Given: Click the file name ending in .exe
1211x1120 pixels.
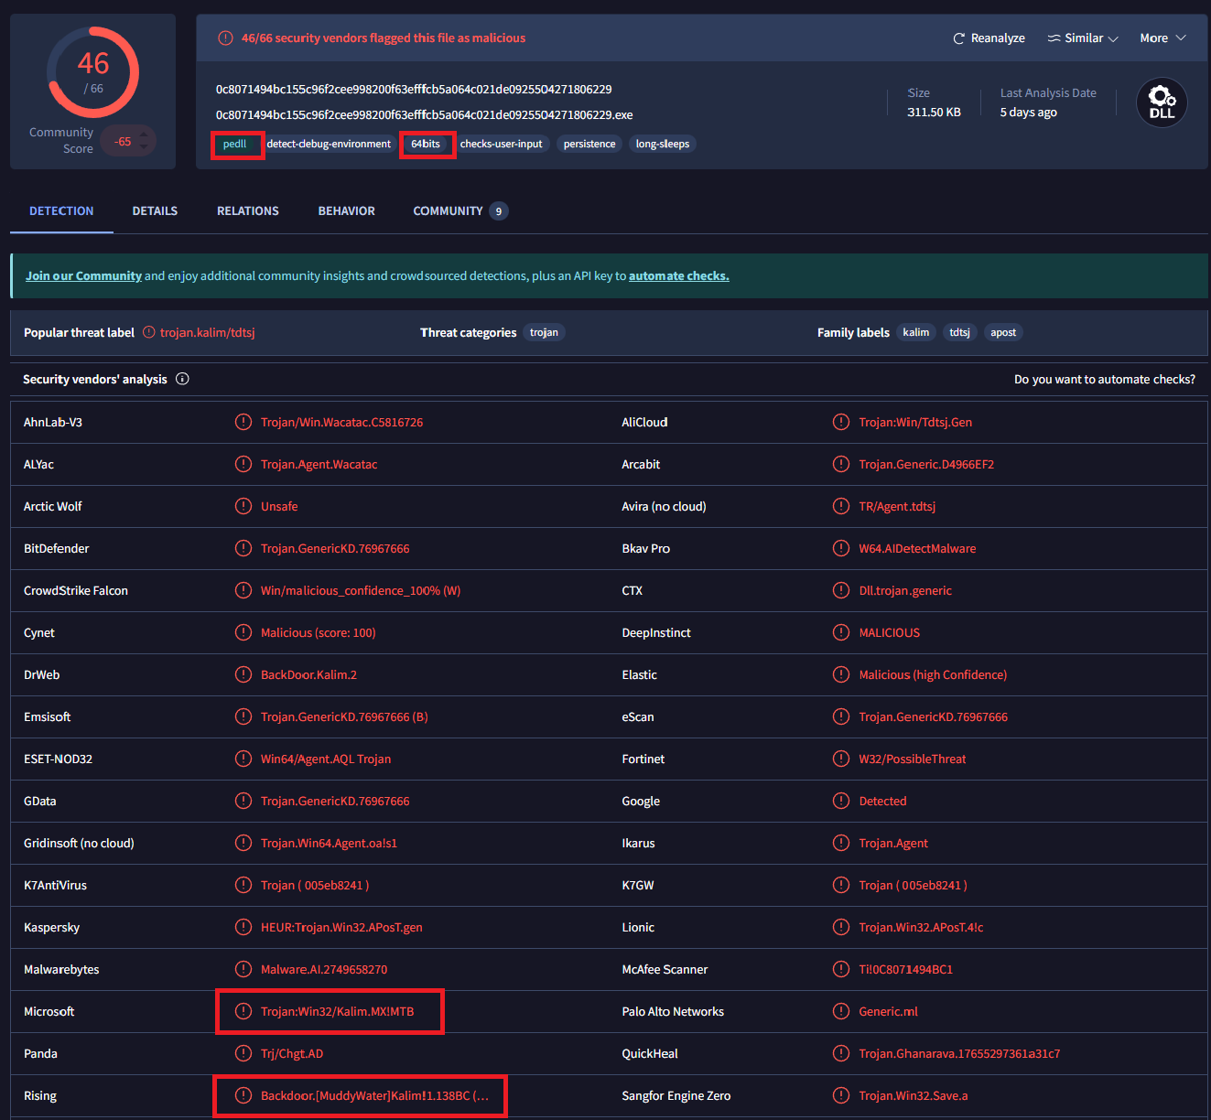Looking at the screenshot, I should pyautogui.click(x=424, y=114).
